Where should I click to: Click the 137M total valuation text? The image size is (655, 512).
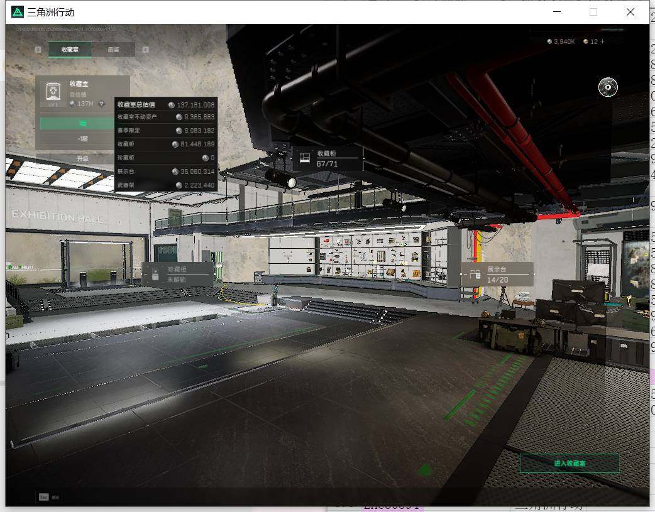[85, 104]
